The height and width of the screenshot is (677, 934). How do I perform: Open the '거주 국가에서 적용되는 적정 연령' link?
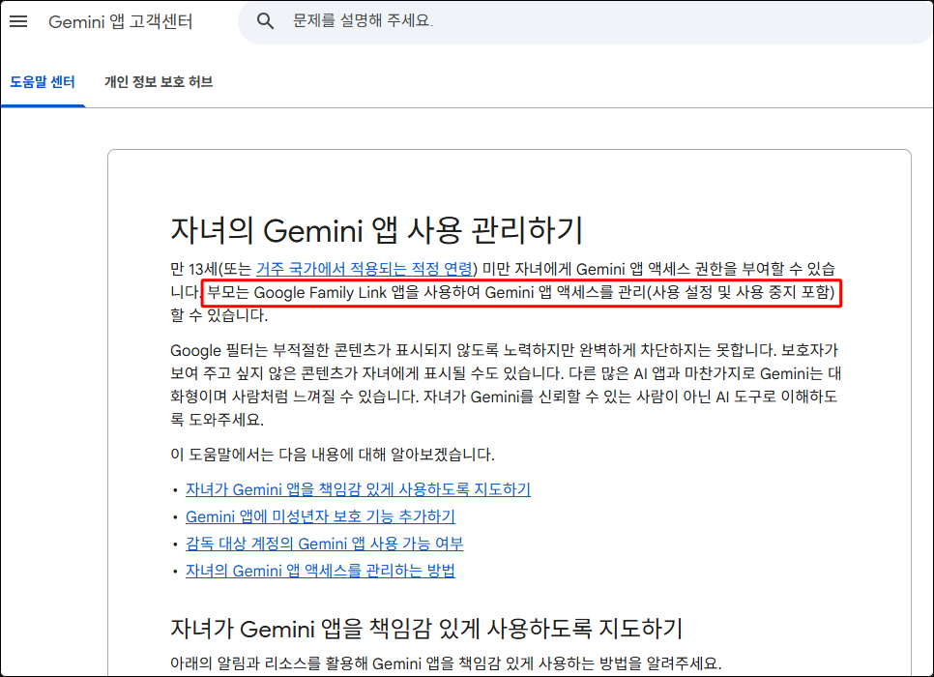pos(364,269)
